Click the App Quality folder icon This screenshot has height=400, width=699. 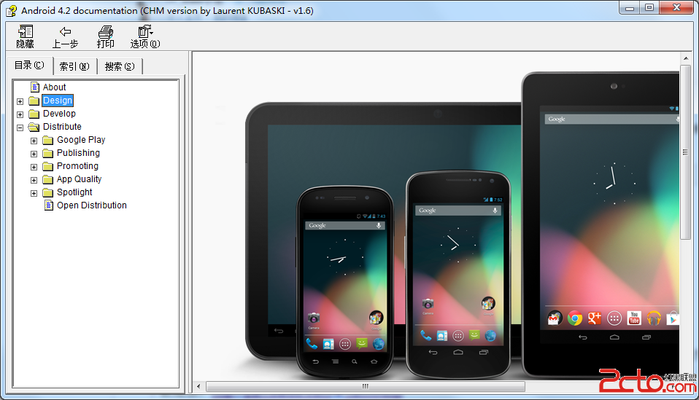pos(47,179)
